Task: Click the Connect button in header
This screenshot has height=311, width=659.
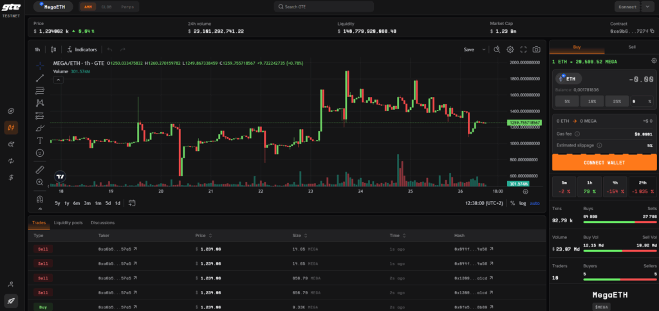Action: 627,6
